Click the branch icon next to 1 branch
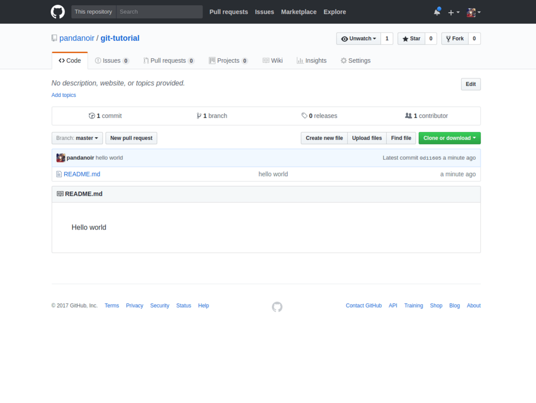Image resolution: width=536 pixels, height=403 pixels. pos(199,116)
